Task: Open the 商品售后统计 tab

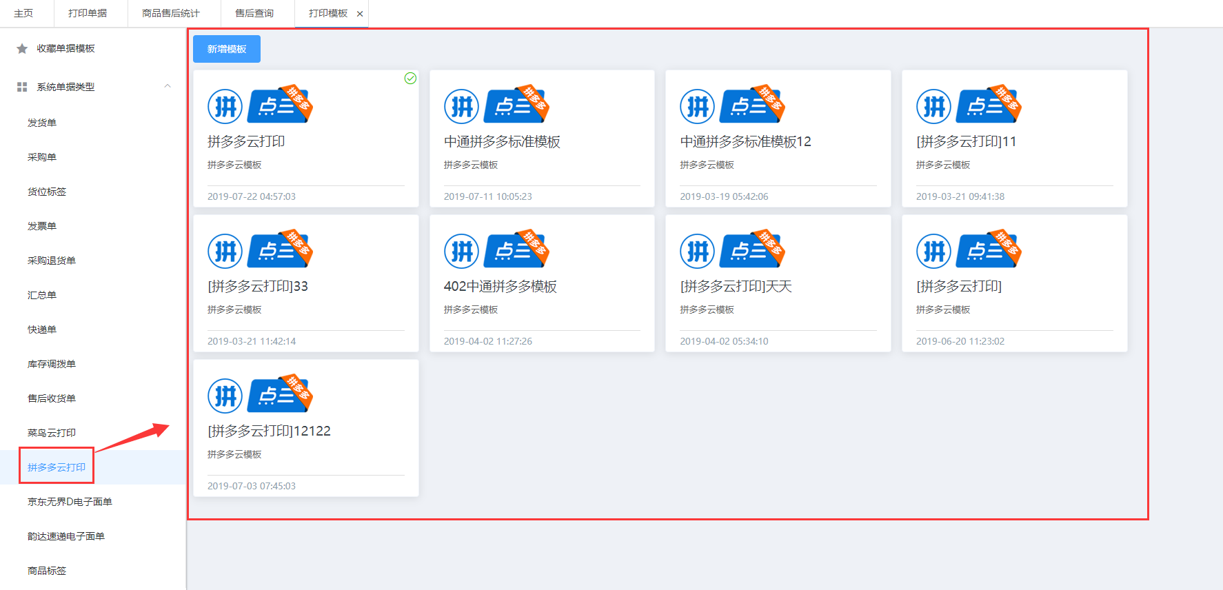Action: tap(171, 13)
